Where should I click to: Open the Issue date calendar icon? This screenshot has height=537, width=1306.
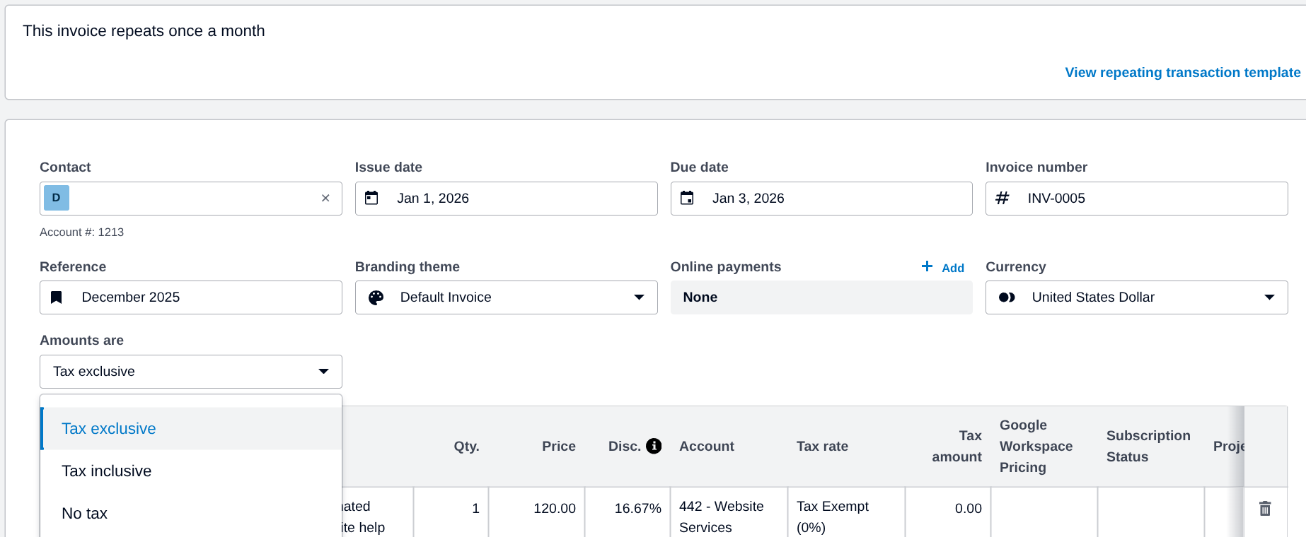tap(371, 198)
